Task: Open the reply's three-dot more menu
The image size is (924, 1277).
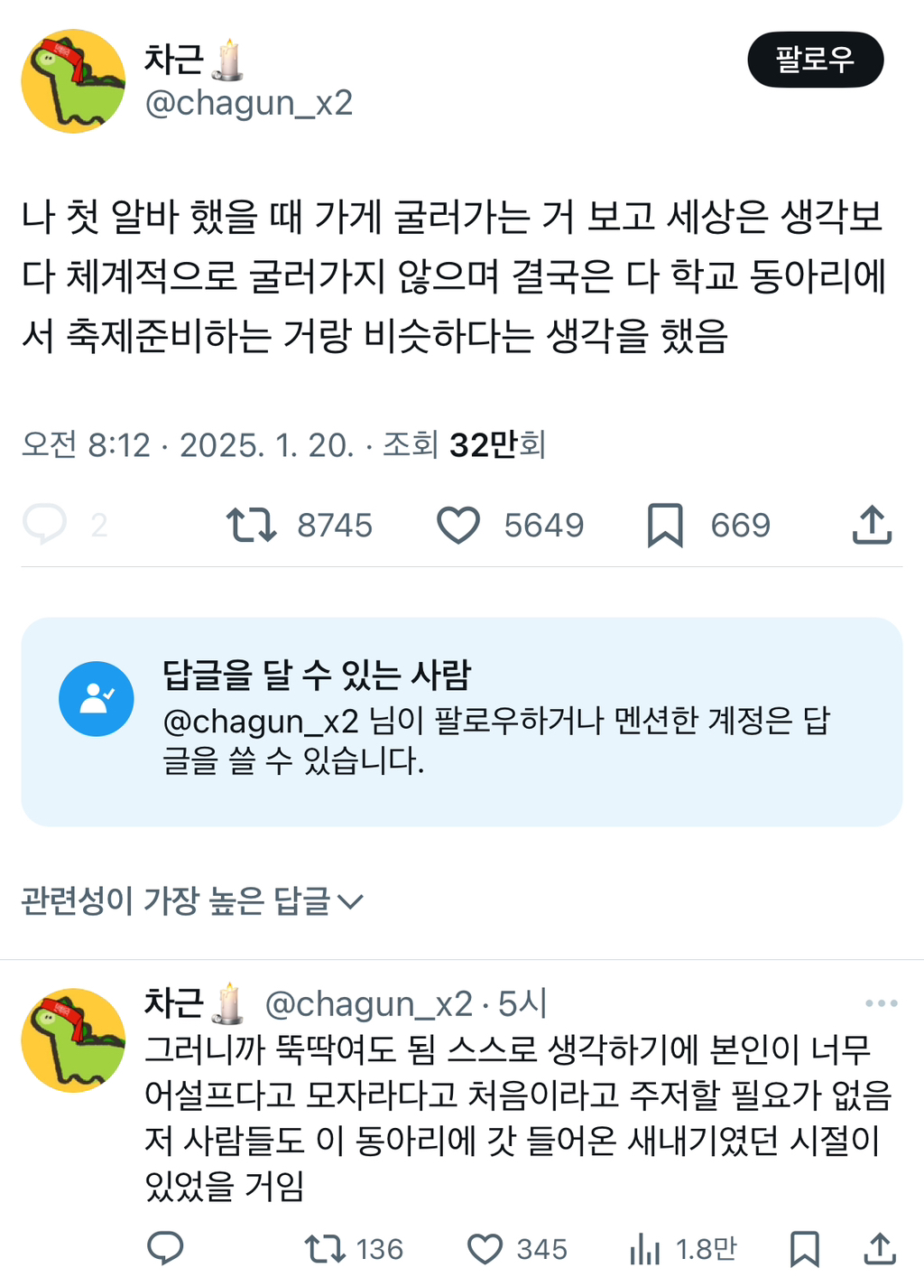Action: [881, 1003]
